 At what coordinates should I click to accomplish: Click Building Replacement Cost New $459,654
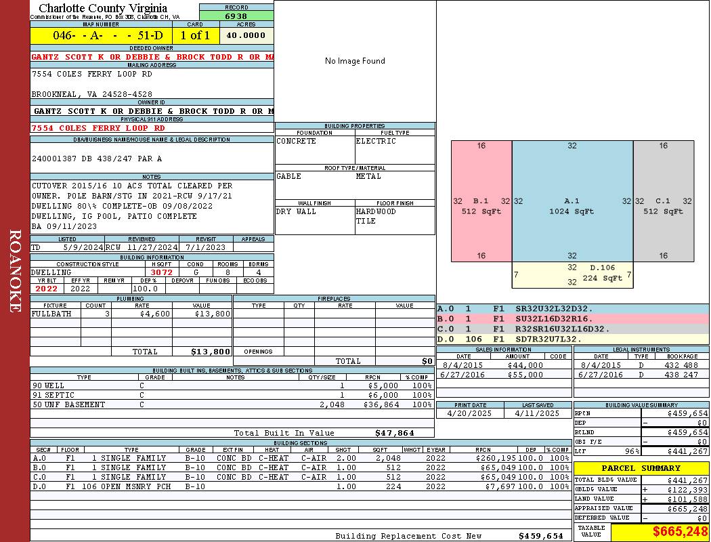pos(541,536)
